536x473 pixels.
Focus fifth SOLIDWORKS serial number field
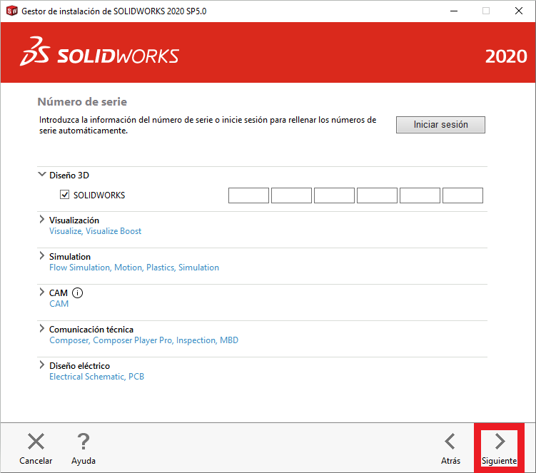[420, 195]
